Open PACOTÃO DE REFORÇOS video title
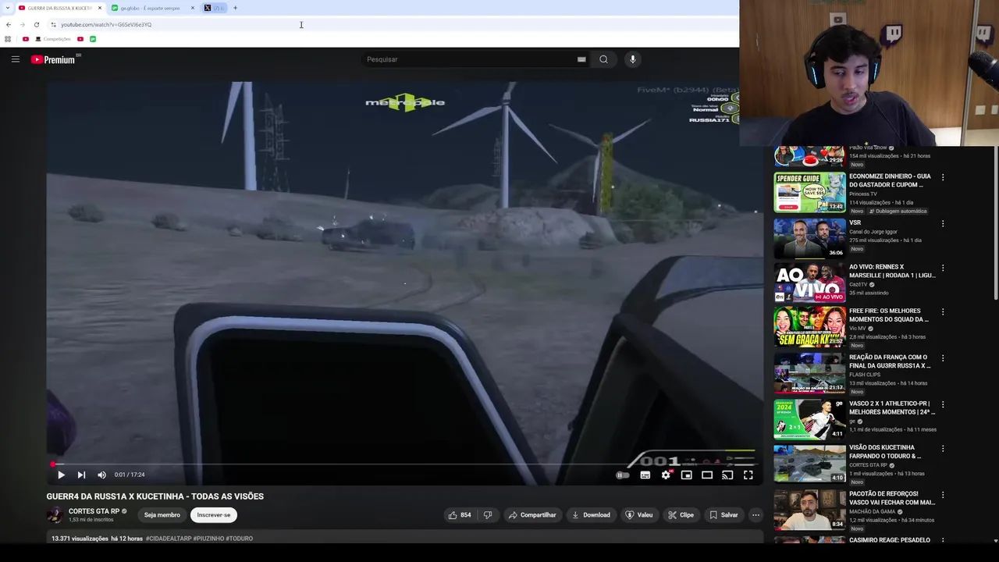 (892, 498)
